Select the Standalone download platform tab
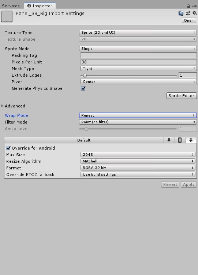198x275 pixels. click(169, 140)
